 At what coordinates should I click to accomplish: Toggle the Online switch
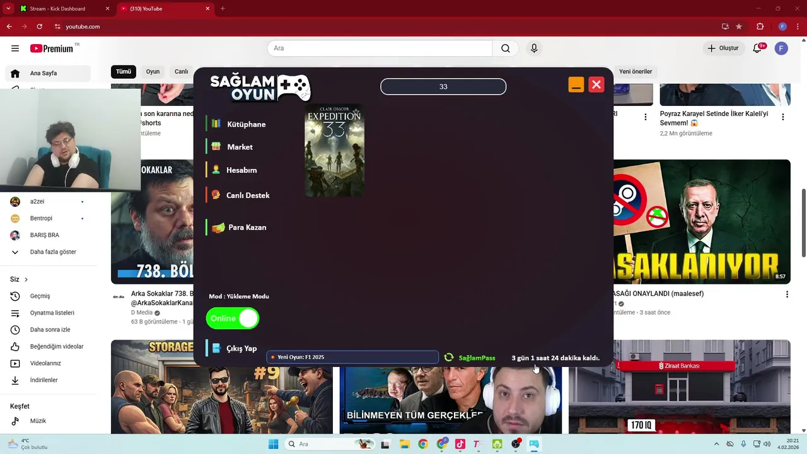[x=233, y=318]
